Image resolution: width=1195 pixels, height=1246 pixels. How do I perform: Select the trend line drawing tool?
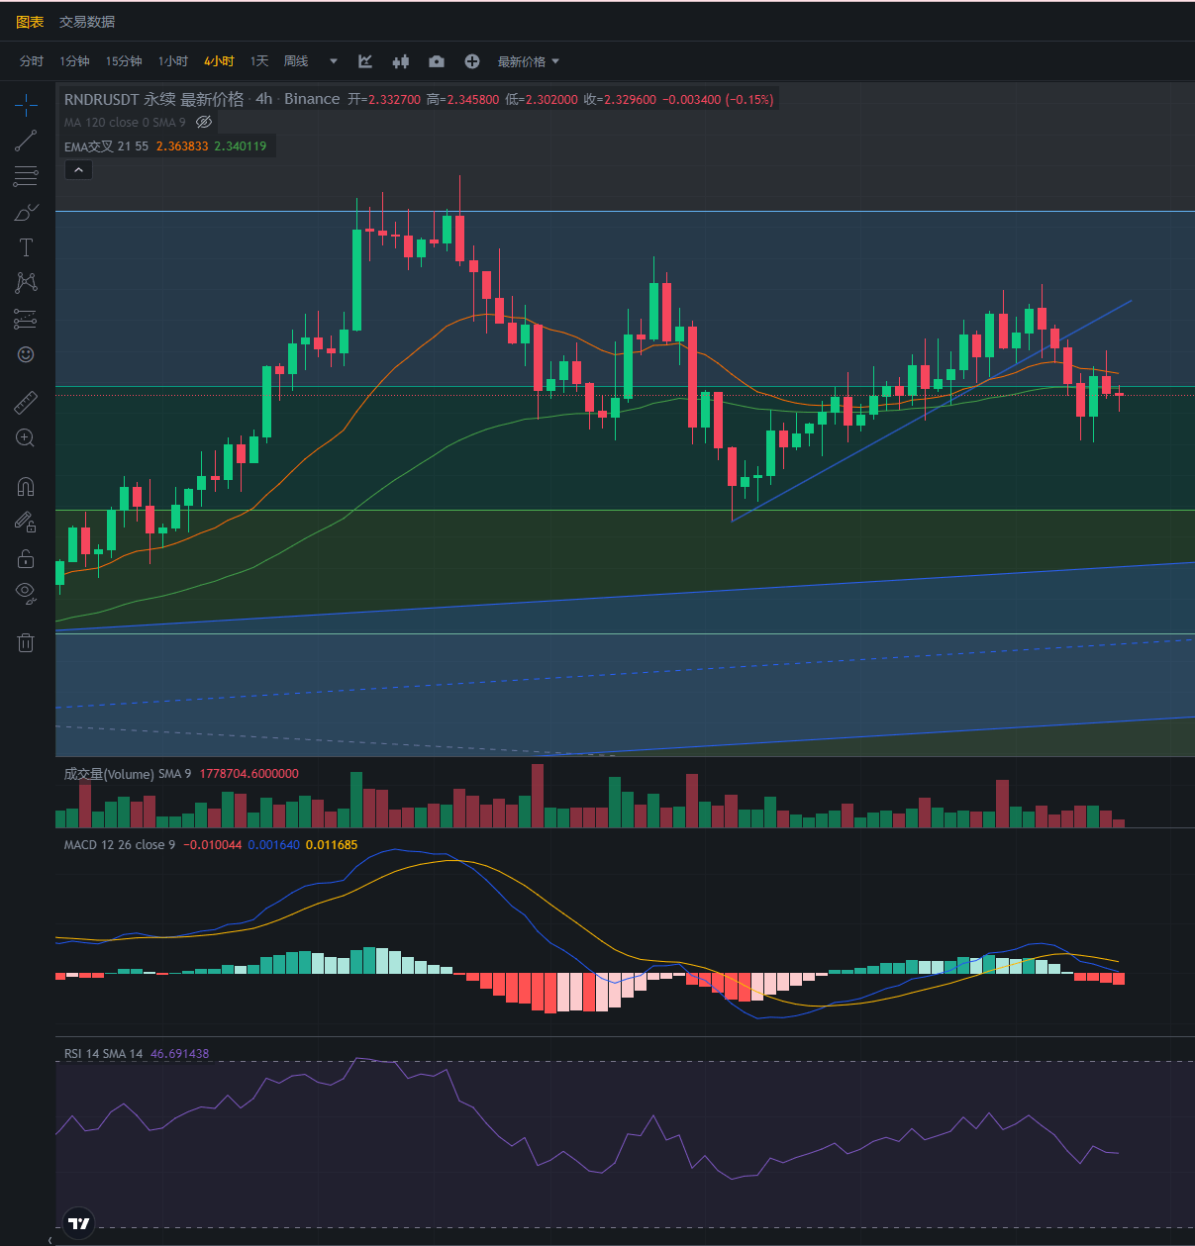[x=26, y=141]
